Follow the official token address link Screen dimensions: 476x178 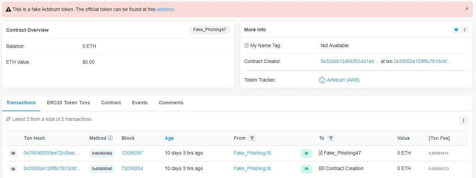tap(166, 9)
